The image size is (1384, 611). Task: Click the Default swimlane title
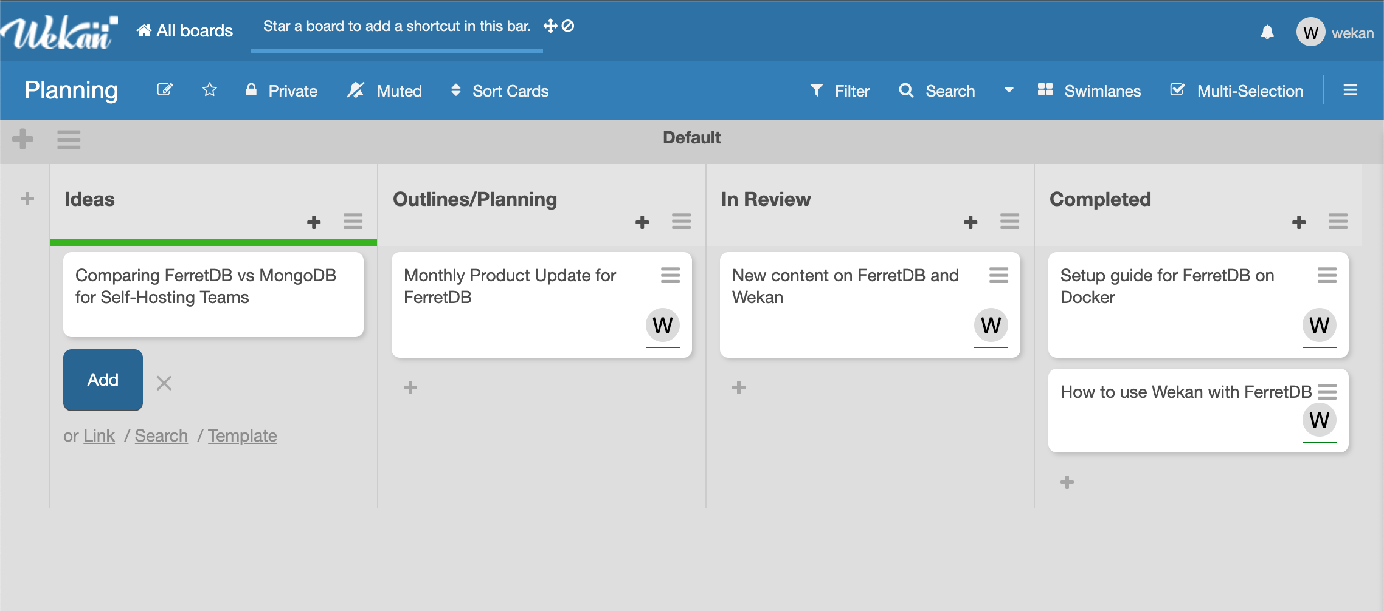pyautogui.click(x=692, y=138)
